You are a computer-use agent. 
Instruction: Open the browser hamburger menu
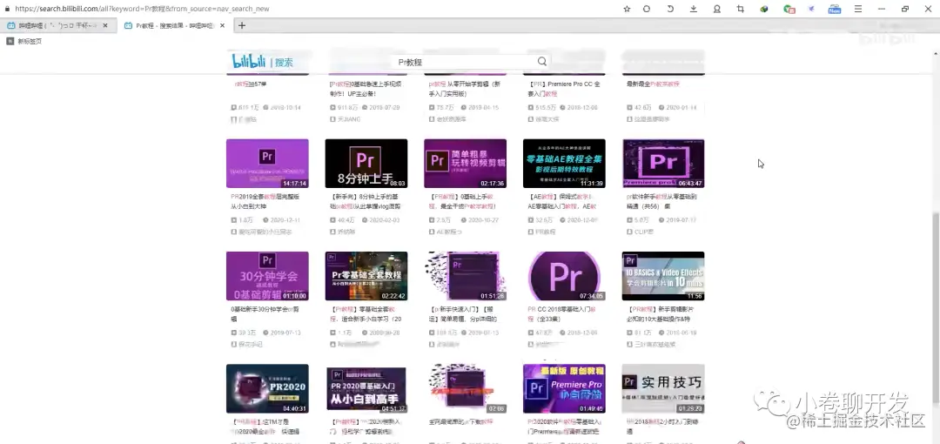[x=858, y=9]
